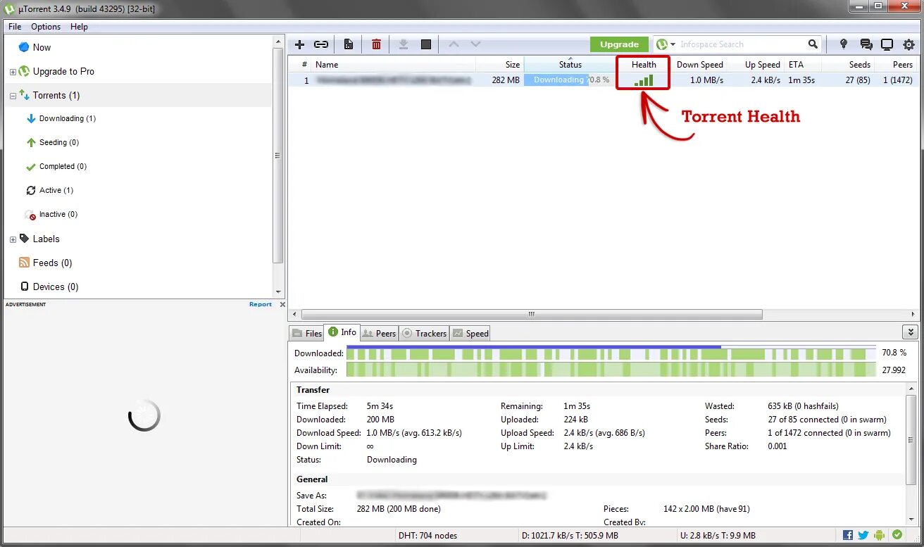Open the search provider dropdown arrow

click(x=673, y=44)
